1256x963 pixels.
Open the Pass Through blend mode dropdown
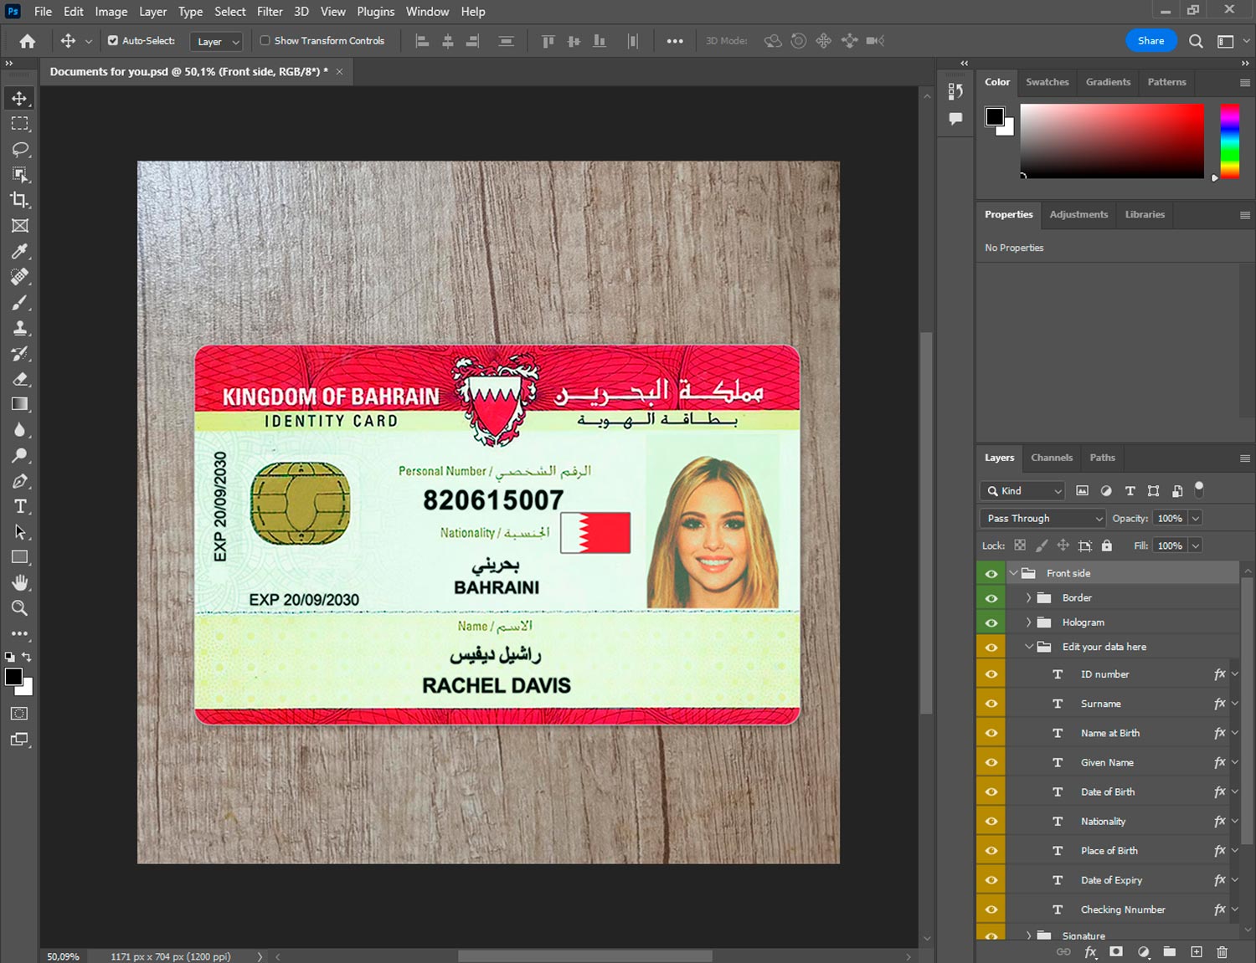1042,518
